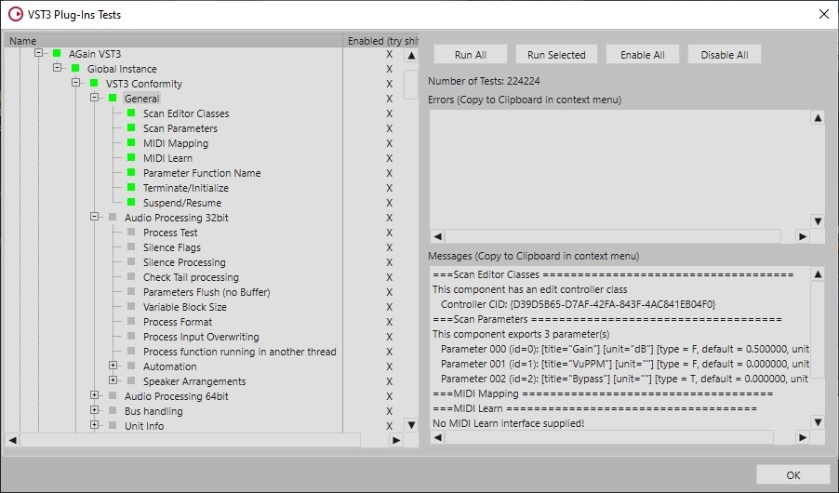Click the Run Selected button

coord(556,55)
